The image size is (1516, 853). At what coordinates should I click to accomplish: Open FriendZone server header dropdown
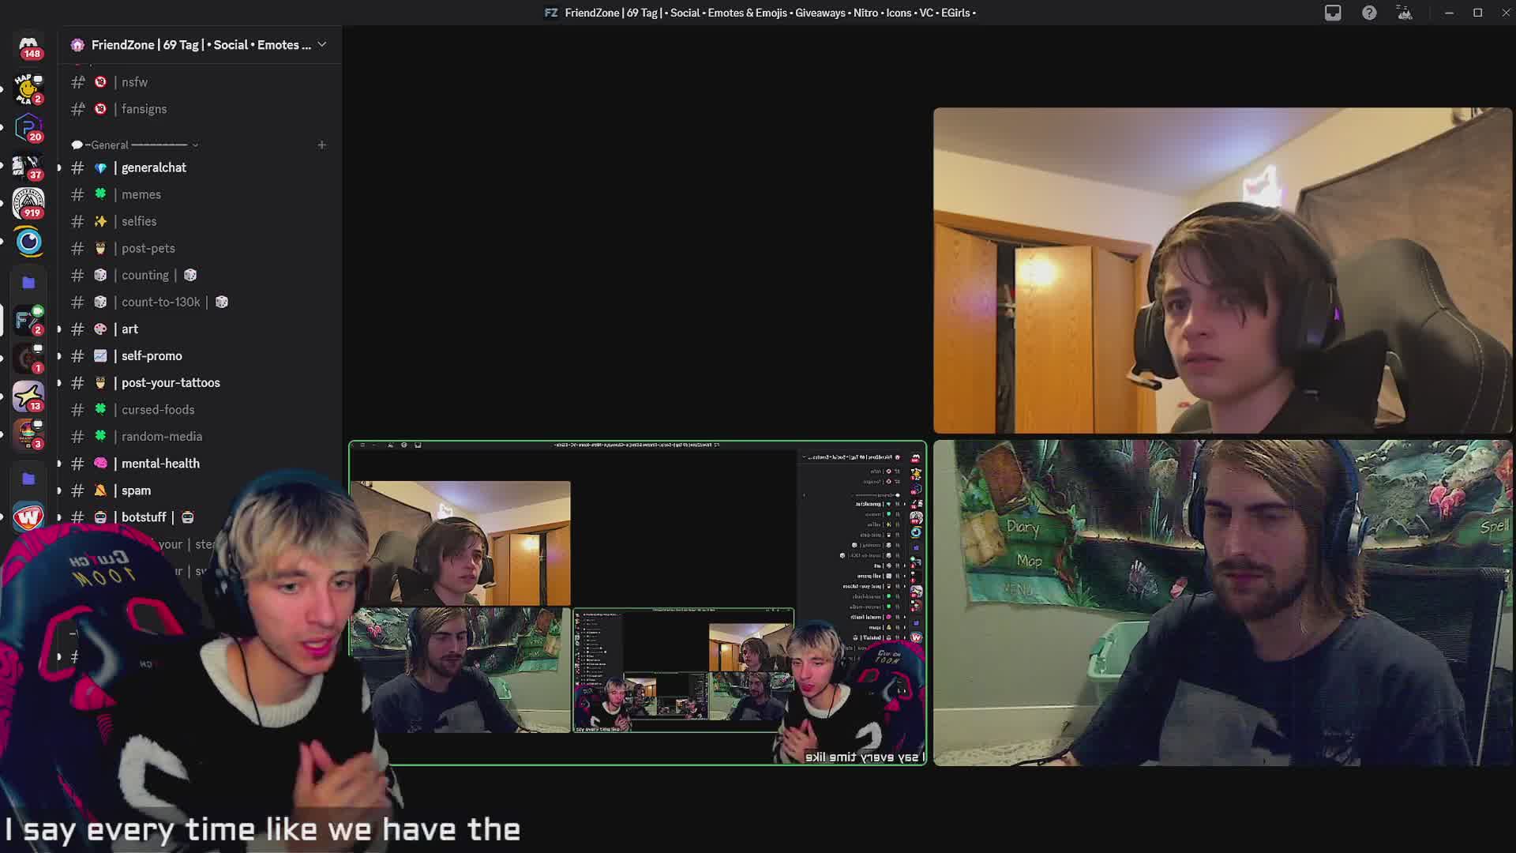point(322,45)
